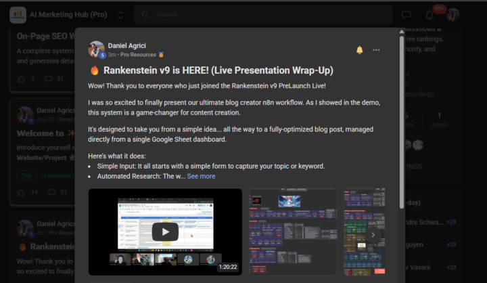This screenshot has height=283, width=487.
Task: Click the 1:20:22 video duration badge
Action: [228, 267]
